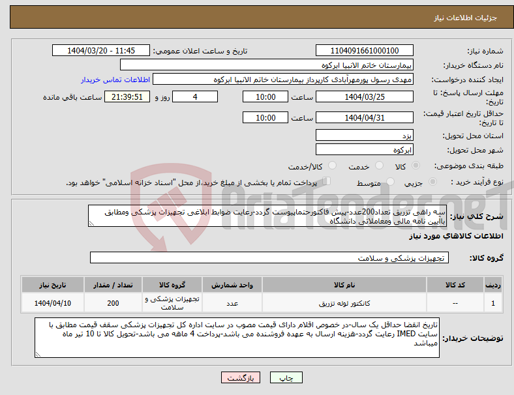Click the validity time field beside 1404/04/31
514x395 pixels.
[265, 117]
